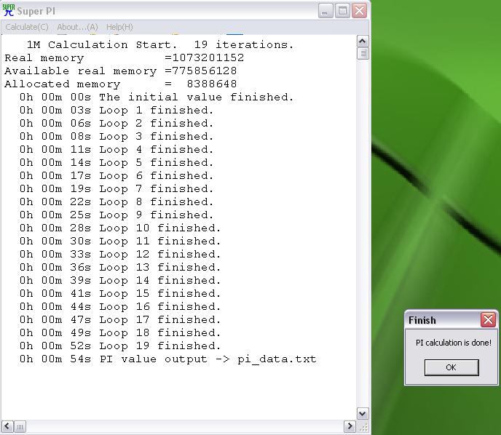501x435 pixels.
Task: Click the horizontal scrollbar right arrow
Action: [x=350, y=426]
